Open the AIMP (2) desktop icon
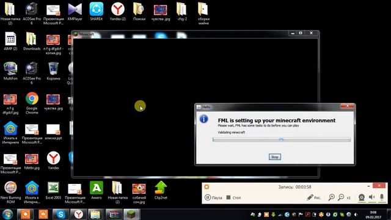This screenshot has height=220, width=391. point(10,42)
